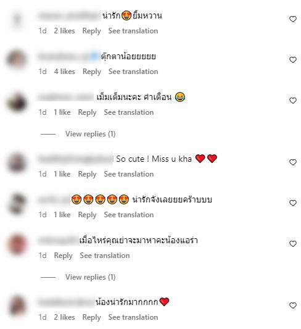Heart the "So cute ! Miss u kha" comment
This screenshot has height=329, width=301.
(292, 162)
